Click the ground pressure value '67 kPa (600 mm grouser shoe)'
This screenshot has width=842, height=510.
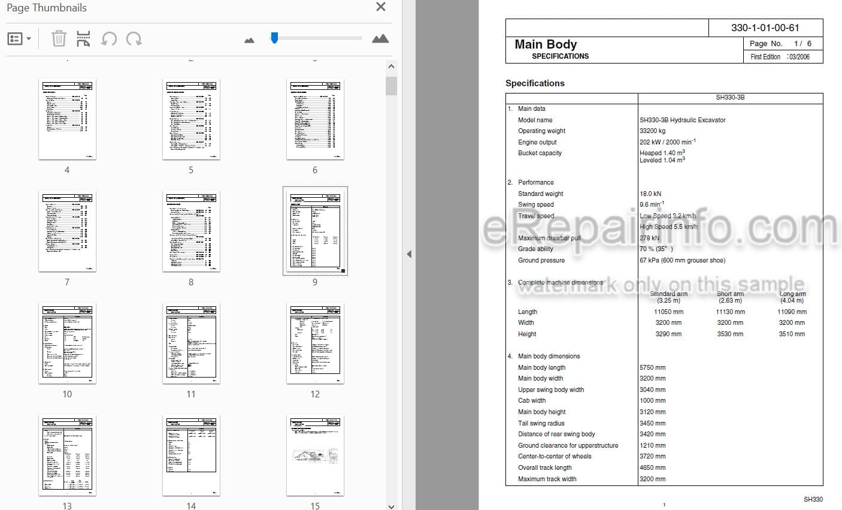click(x=682, y=260)
